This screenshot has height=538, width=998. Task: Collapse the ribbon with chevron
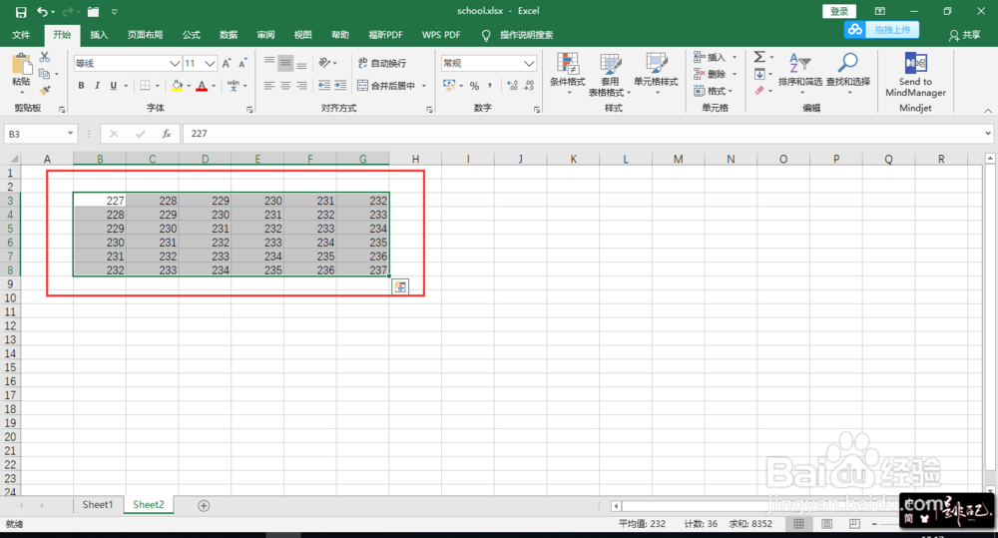[988, 111]
